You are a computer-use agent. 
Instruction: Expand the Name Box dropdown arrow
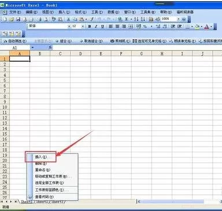pyautogui.click(x=33, y=48)
